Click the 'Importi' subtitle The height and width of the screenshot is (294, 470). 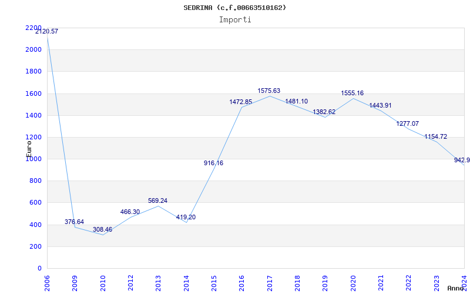[x=235, y=20]
